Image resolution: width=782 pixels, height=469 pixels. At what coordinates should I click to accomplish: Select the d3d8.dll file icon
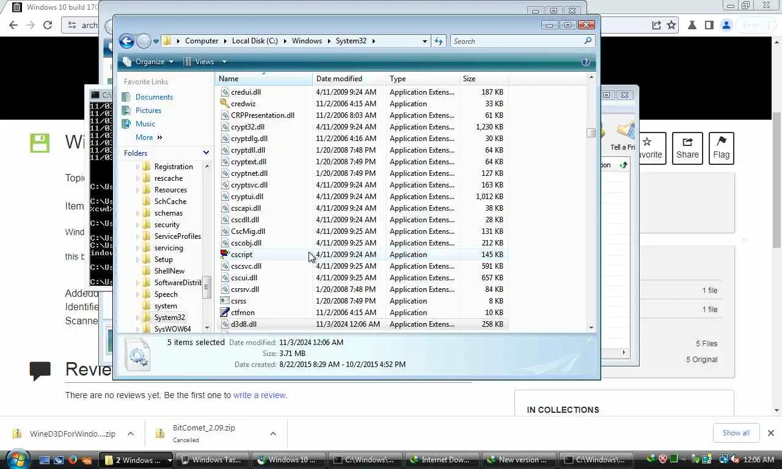225,324
